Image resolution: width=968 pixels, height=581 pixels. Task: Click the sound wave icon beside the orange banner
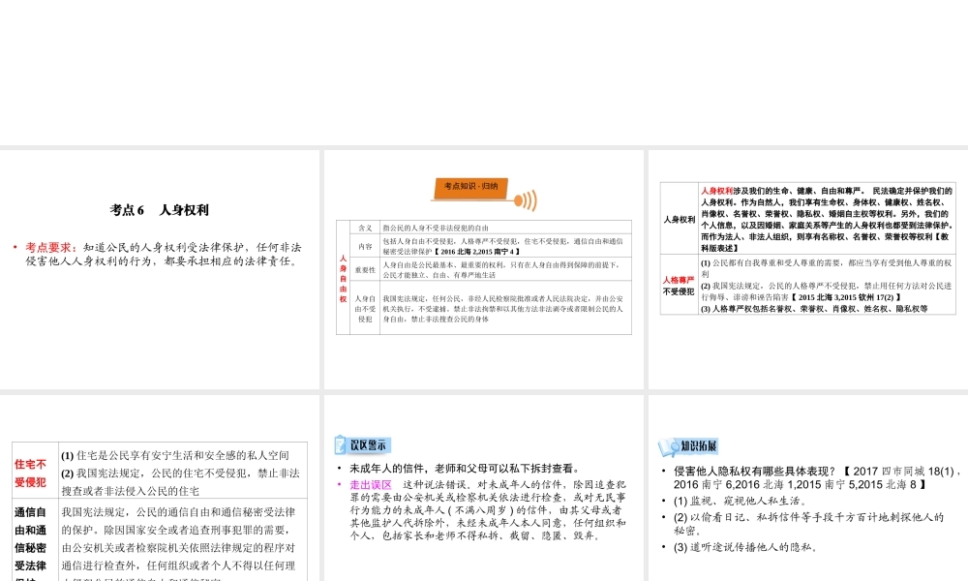[x=526, y=200]
